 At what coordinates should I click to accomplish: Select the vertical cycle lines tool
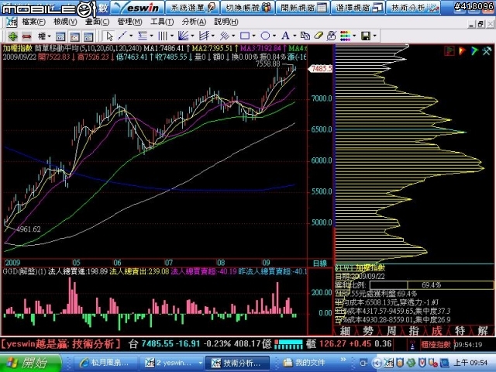coord(162,36)
